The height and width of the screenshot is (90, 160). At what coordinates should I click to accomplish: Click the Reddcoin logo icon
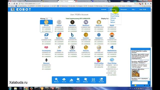point(59,35)
